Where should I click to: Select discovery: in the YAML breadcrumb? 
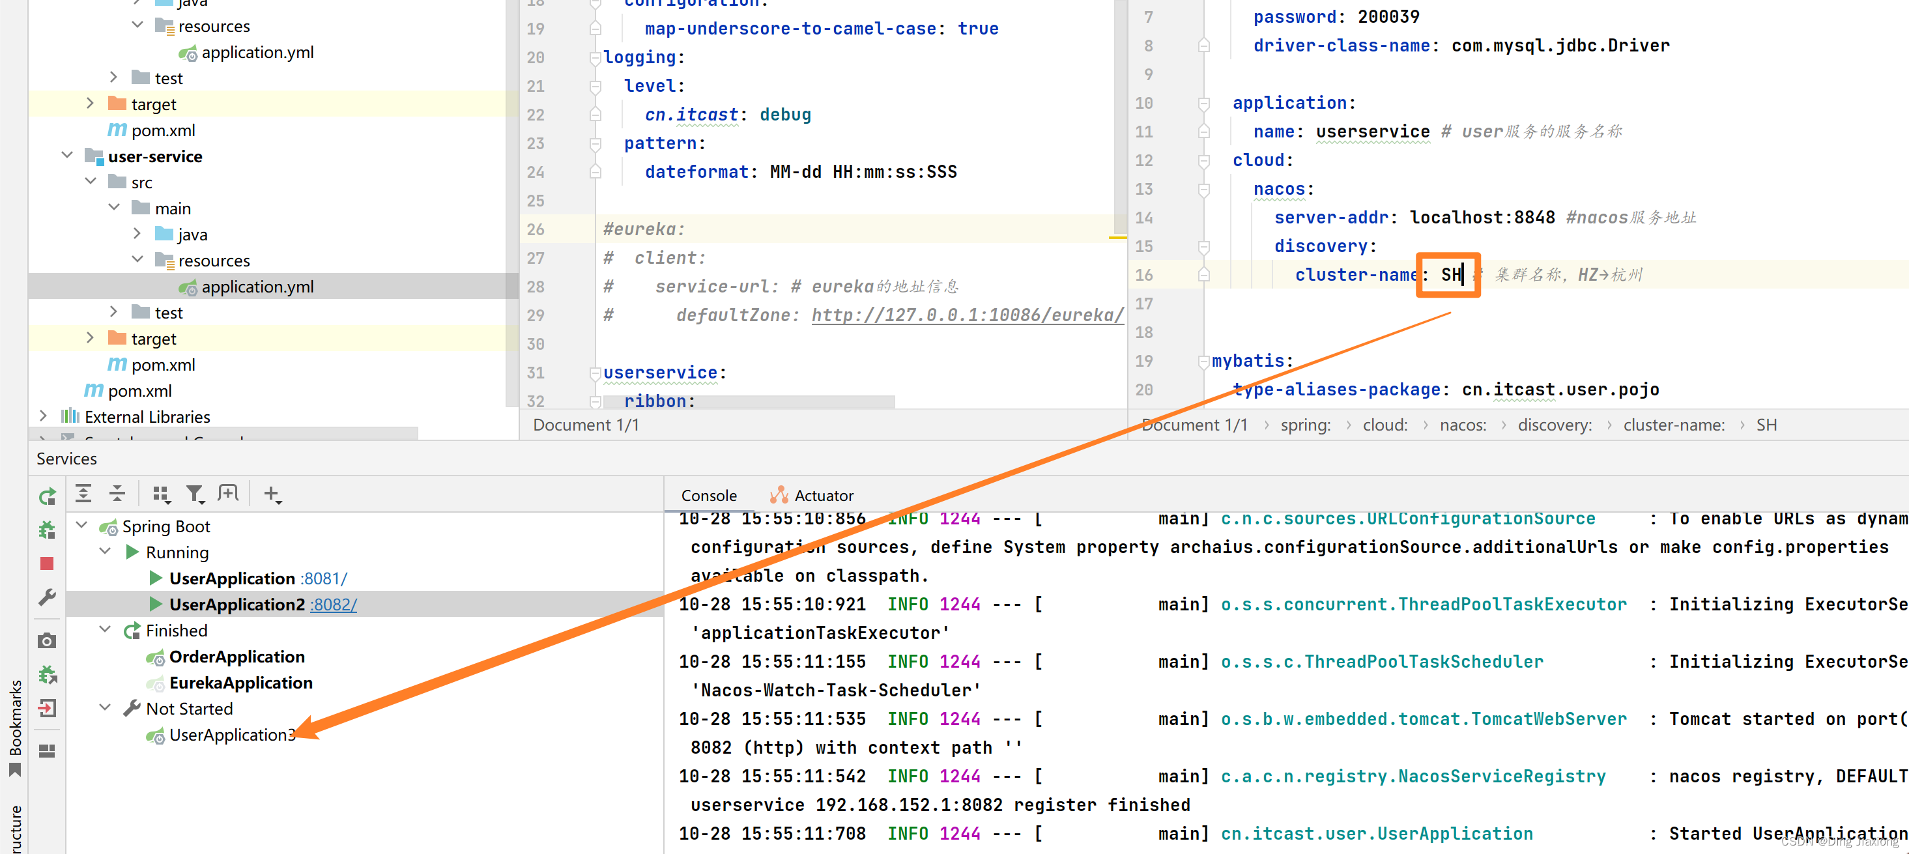point(1555,425)
